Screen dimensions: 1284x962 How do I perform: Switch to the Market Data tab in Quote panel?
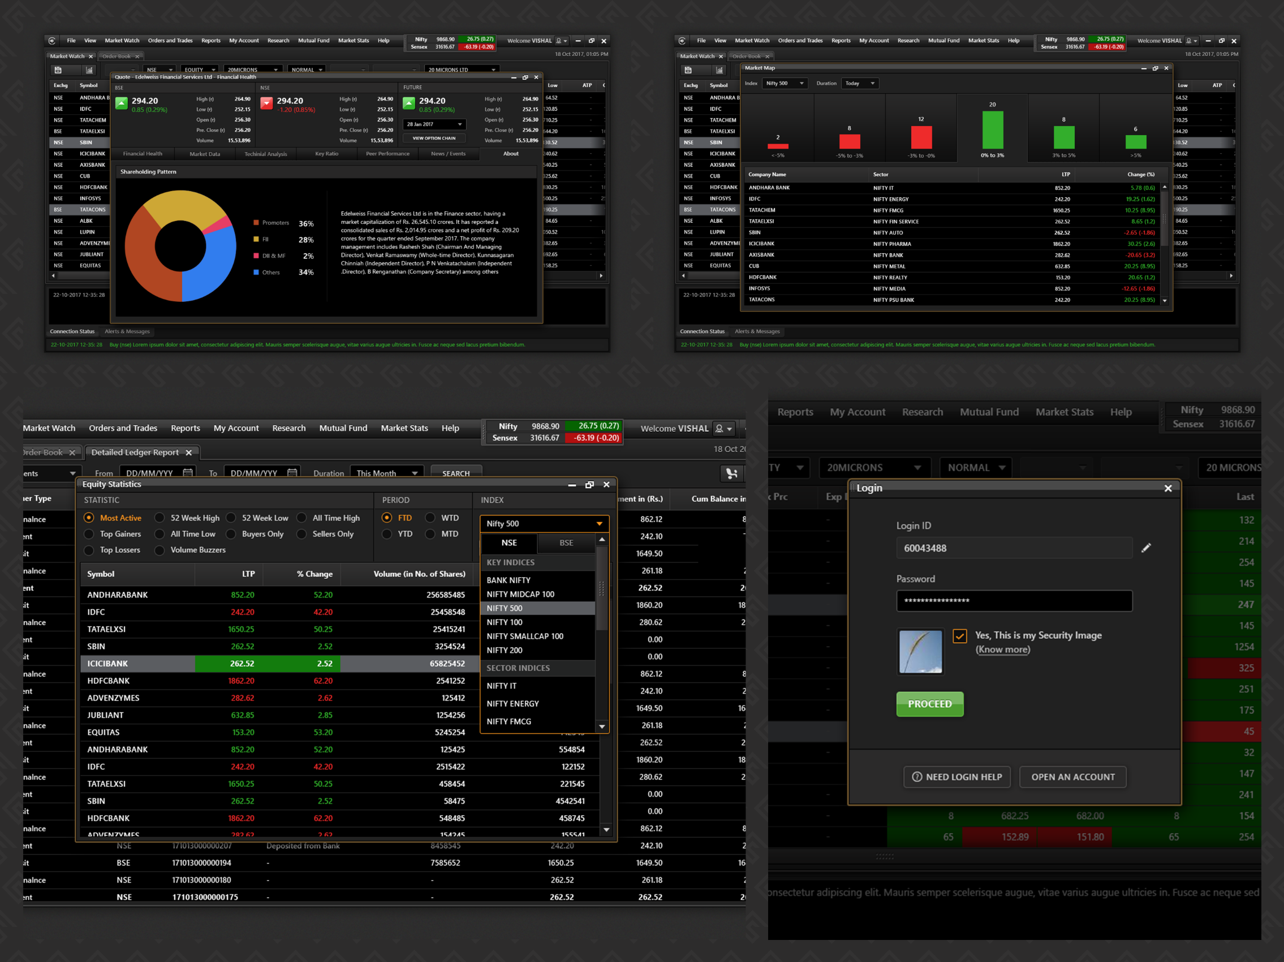click(x=205, y=154)
